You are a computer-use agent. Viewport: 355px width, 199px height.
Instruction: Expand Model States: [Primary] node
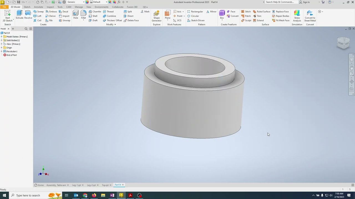point(1,36)
